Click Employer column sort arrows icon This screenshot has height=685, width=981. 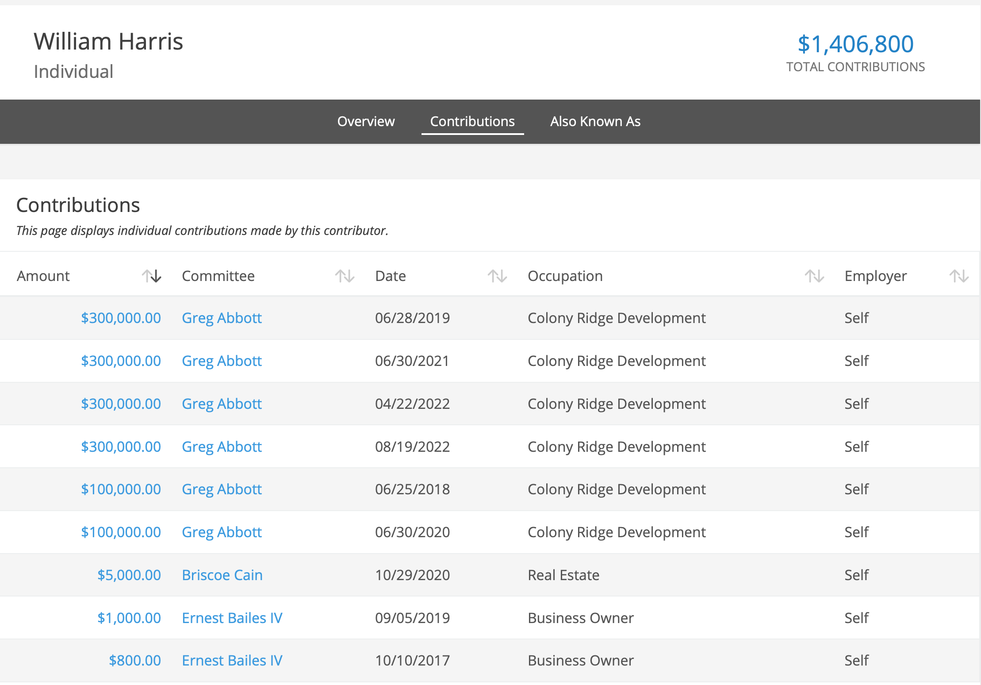(958, 276)
